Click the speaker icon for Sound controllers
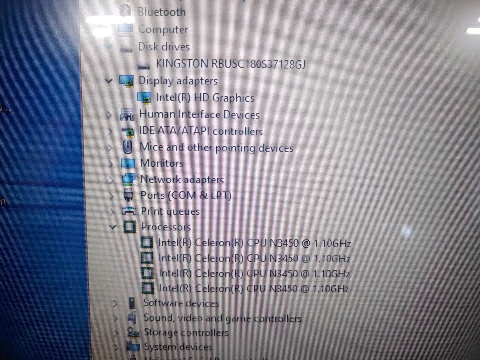This screenshot has height=360, width=480. (132, 318)
